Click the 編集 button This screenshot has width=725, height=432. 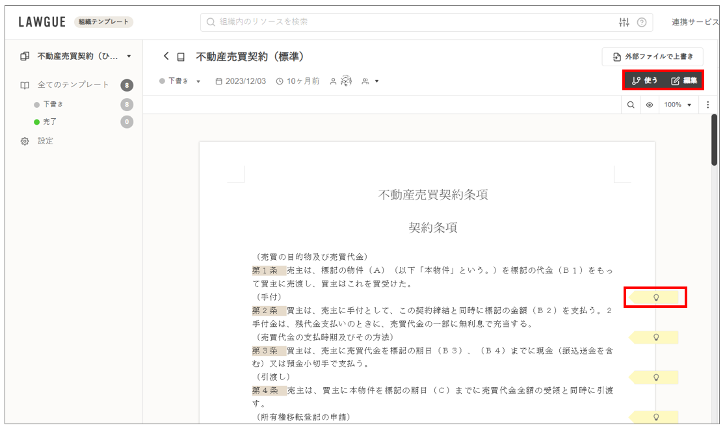684,81
